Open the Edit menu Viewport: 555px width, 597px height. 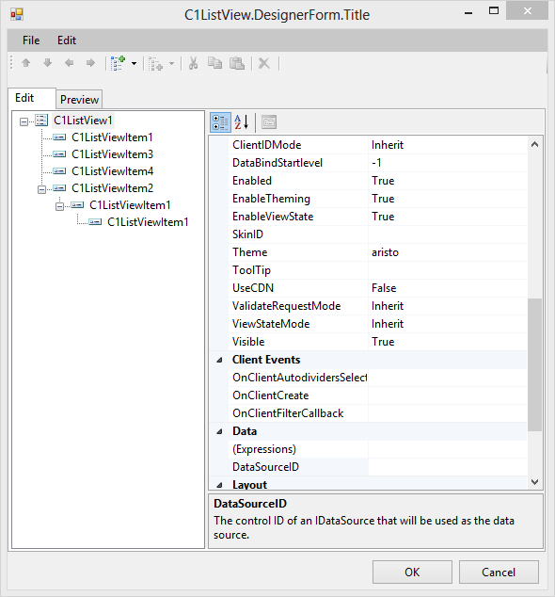(67, 40)
